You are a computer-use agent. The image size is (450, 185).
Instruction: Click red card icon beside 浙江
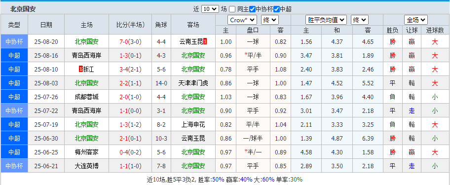(x=80, y=70)
